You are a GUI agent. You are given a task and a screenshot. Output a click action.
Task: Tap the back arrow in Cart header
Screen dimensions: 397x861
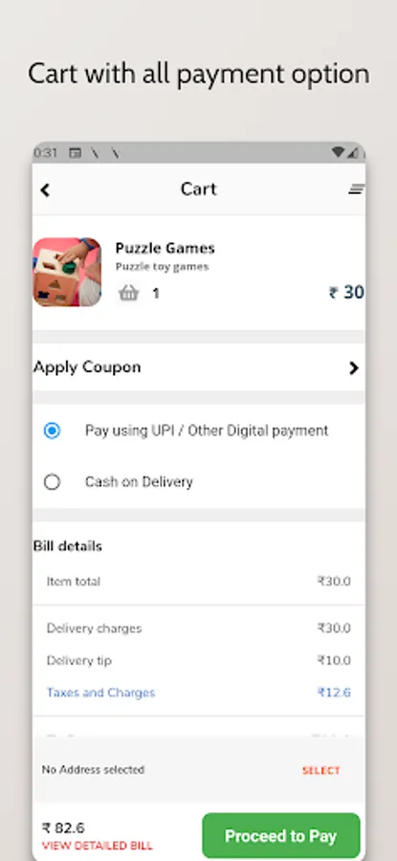(45, 190)
